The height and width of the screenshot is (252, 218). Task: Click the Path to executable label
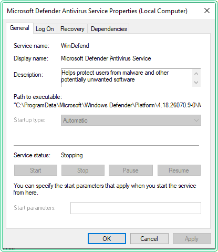click(x=38, y=97)
